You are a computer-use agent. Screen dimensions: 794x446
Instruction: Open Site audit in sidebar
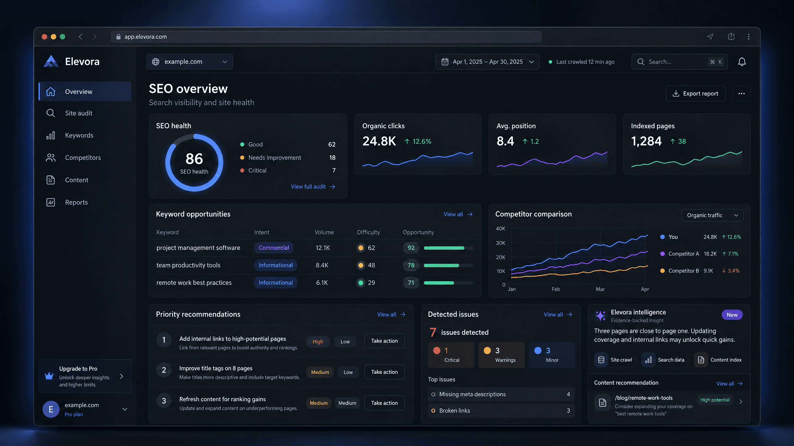(x=85, y=113)
